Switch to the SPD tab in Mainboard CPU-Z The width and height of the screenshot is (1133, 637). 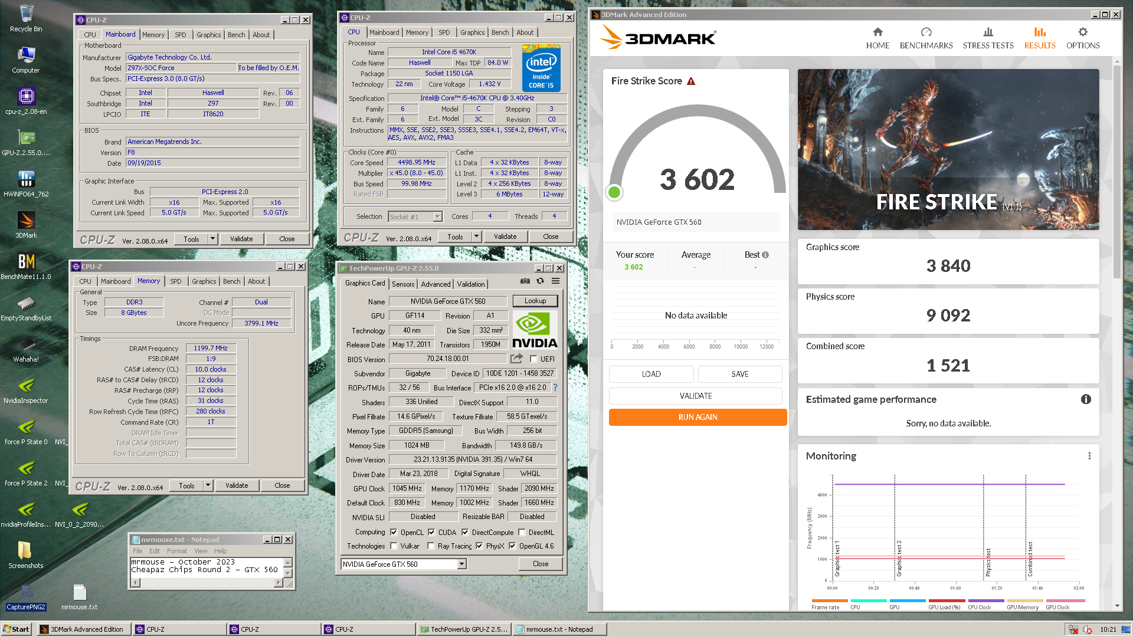tap(181, 35)
